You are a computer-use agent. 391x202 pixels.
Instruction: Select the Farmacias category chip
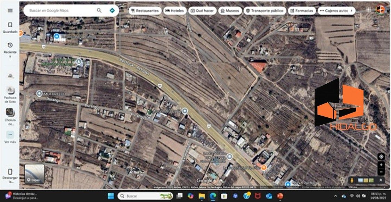click(302, 11)
